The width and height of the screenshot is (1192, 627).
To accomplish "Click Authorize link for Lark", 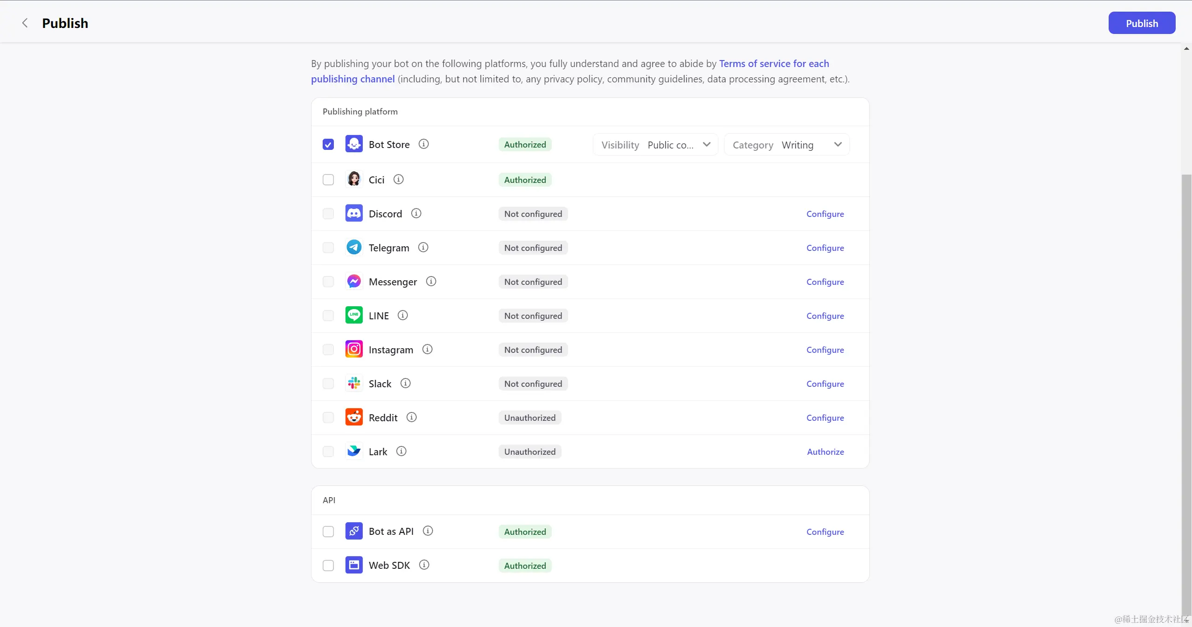I will [825, 452].
